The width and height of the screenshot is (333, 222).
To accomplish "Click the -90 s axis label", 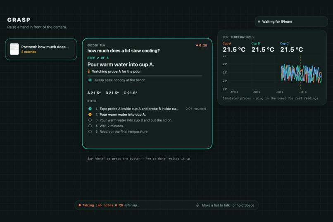I will [256, 92].
